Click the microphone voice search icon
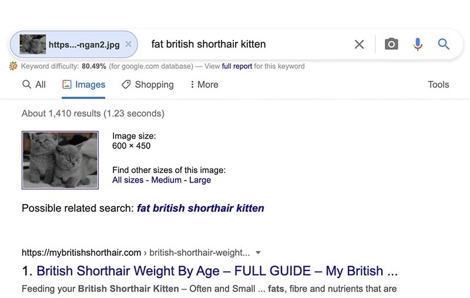This screenshot has width=470, height=298. coord(418,44)
